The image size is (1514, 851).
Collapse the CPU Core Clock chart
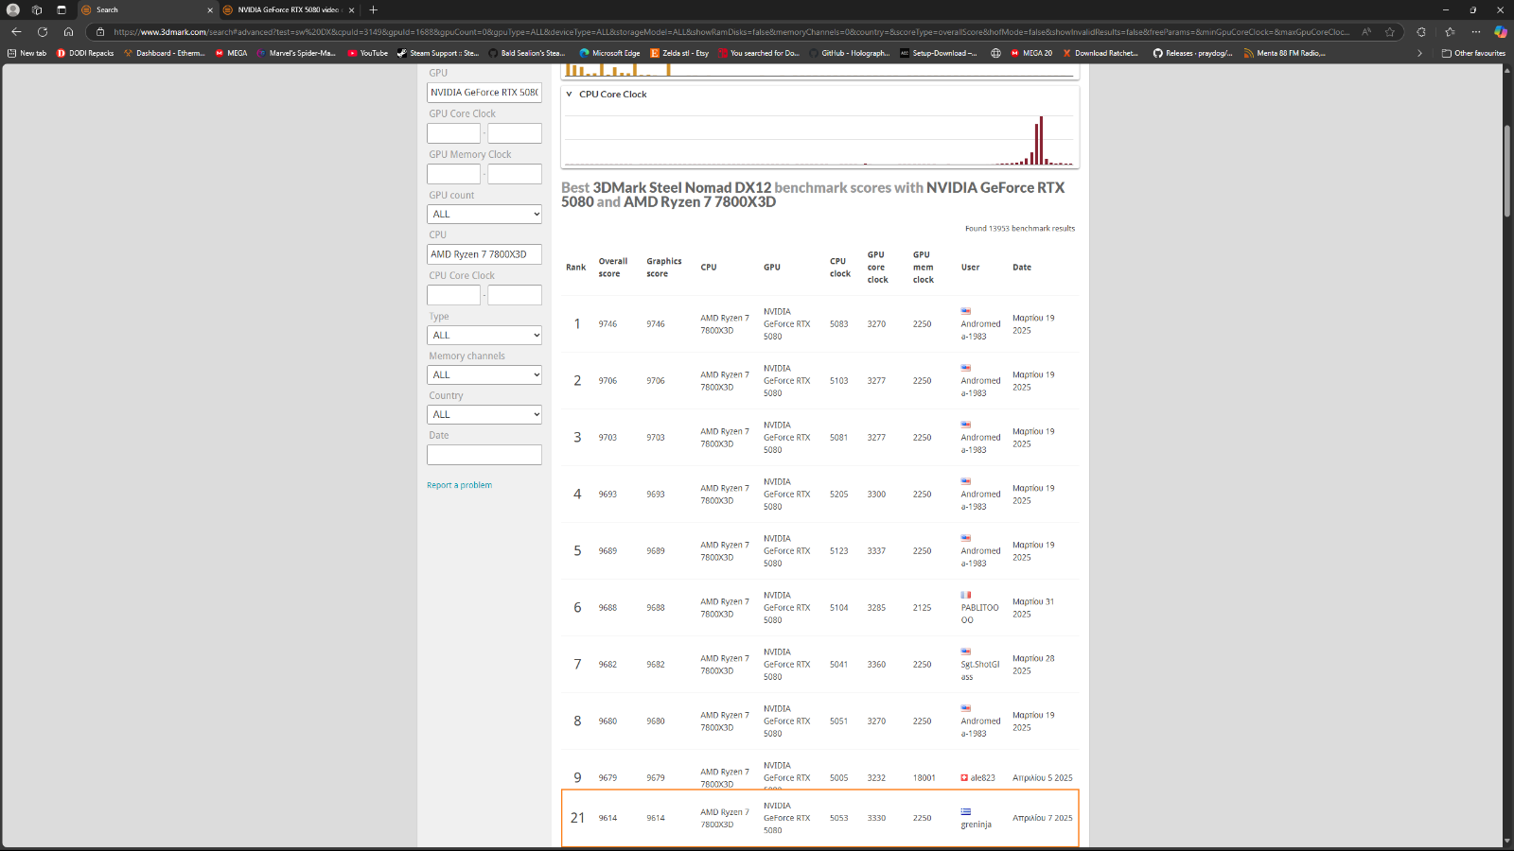569,95
